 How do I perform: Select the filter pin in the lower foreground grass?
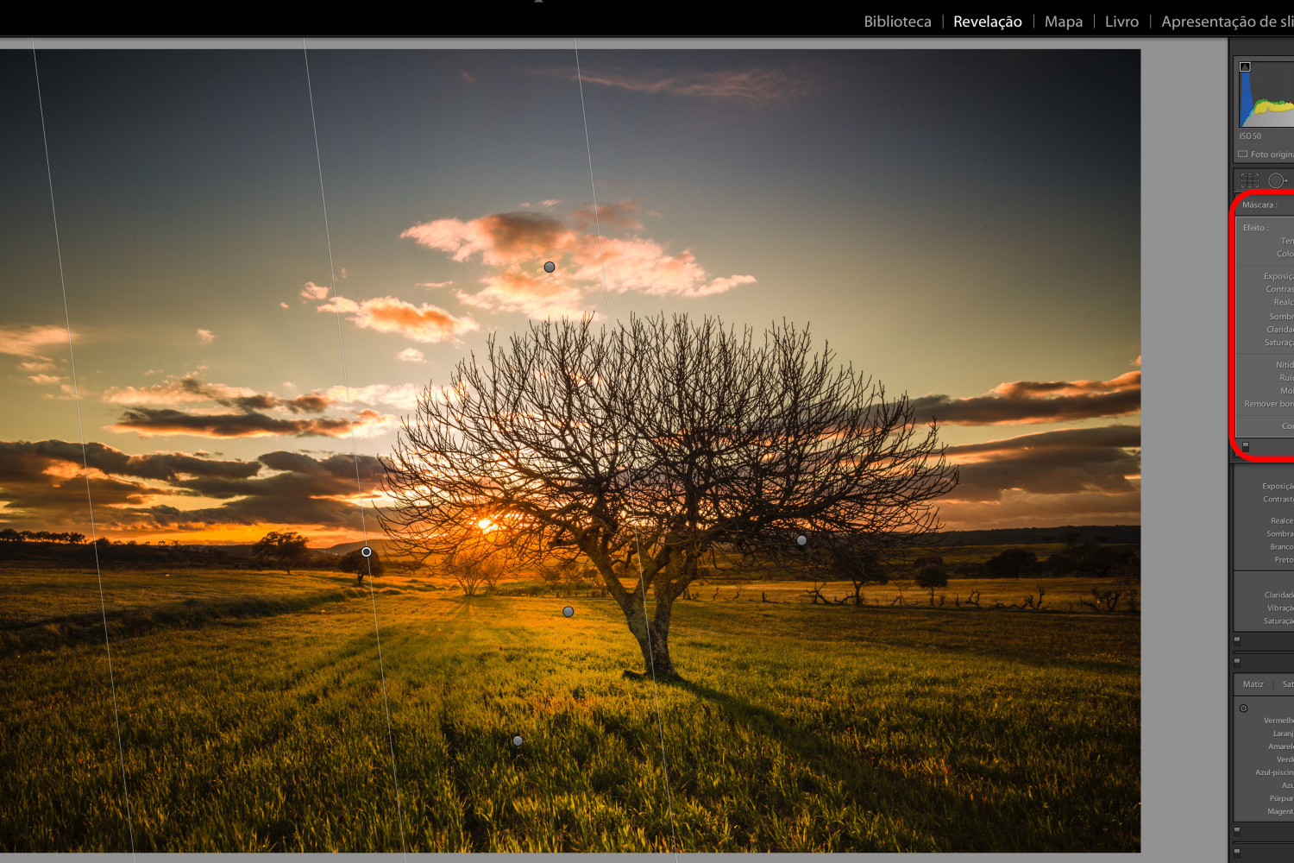click(518, 740)
